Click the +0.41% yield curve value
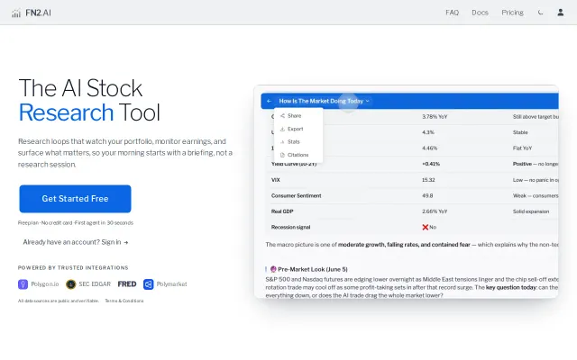Viewport: 577px width, 360px height. tap(431, 164)
